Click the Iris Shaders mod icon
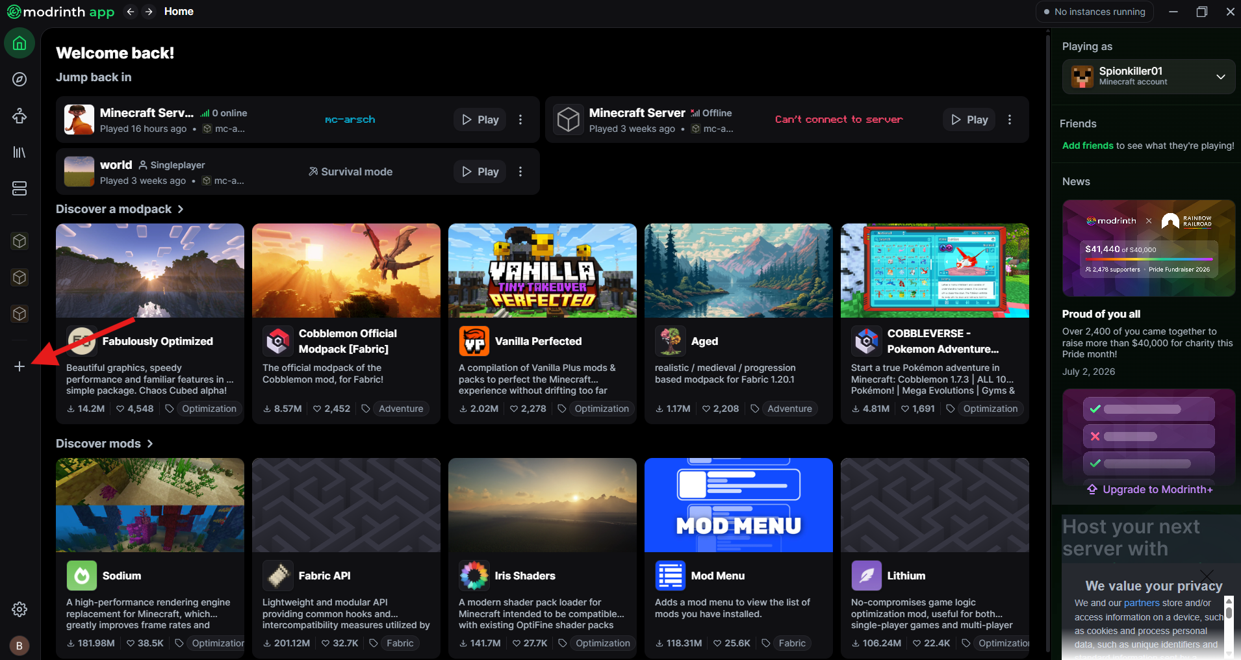Screen dimensions: 1241x660 point(474,576)
